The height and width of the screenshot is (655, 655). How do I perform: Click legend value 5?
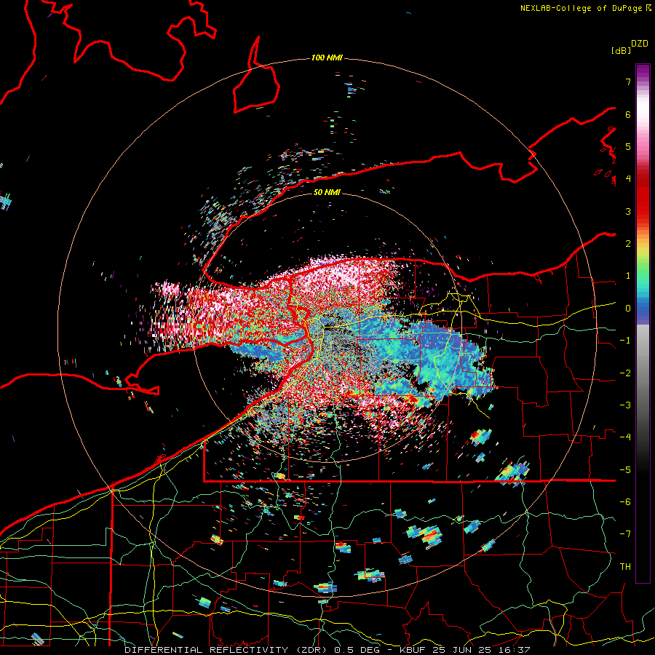tap(628, 146)
